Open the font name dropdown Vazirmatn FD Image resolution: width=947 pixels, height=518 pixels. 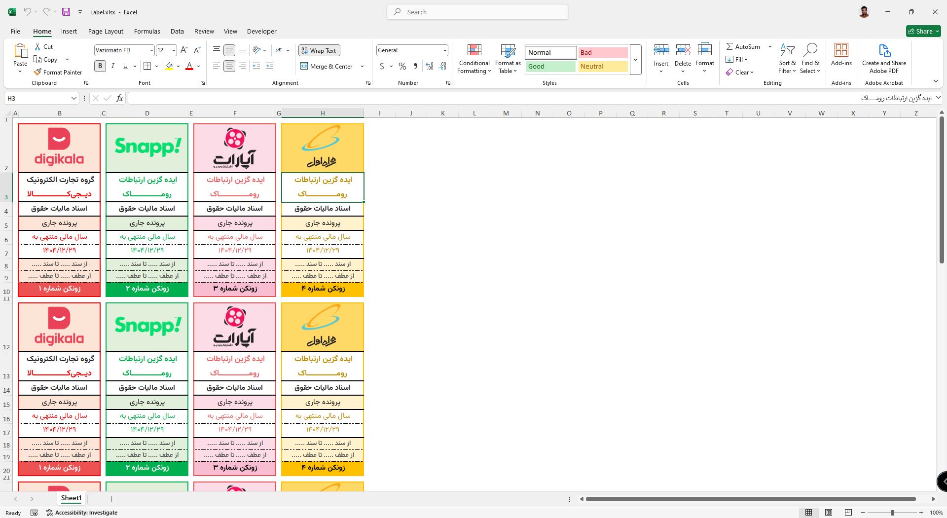click(x=151, y=50)
